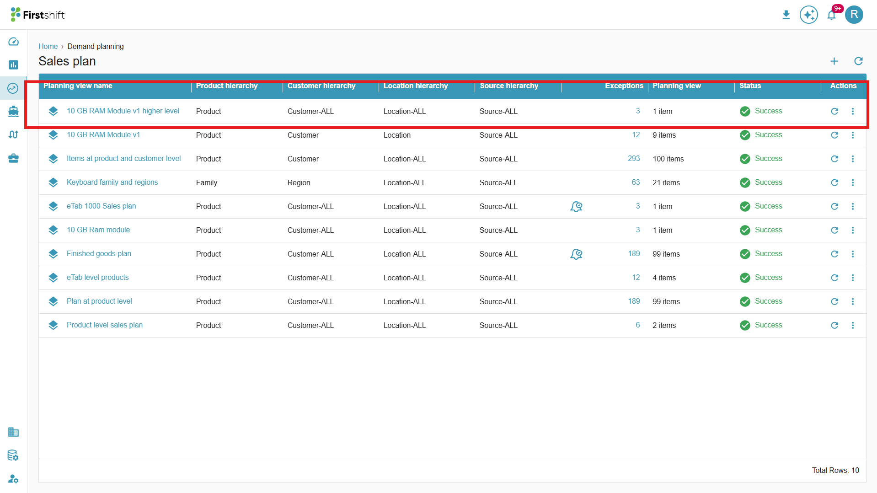Open 10 GB RAM Module v1 higher level plan

coord(123,111)
